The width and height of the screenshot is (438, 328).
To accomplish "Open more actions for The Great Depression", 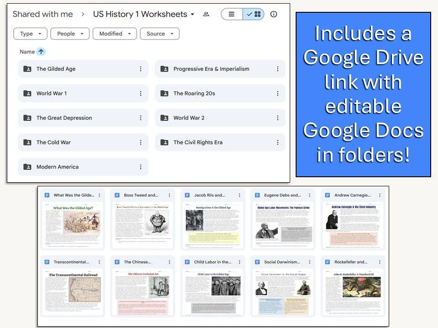I will (141, 118).
